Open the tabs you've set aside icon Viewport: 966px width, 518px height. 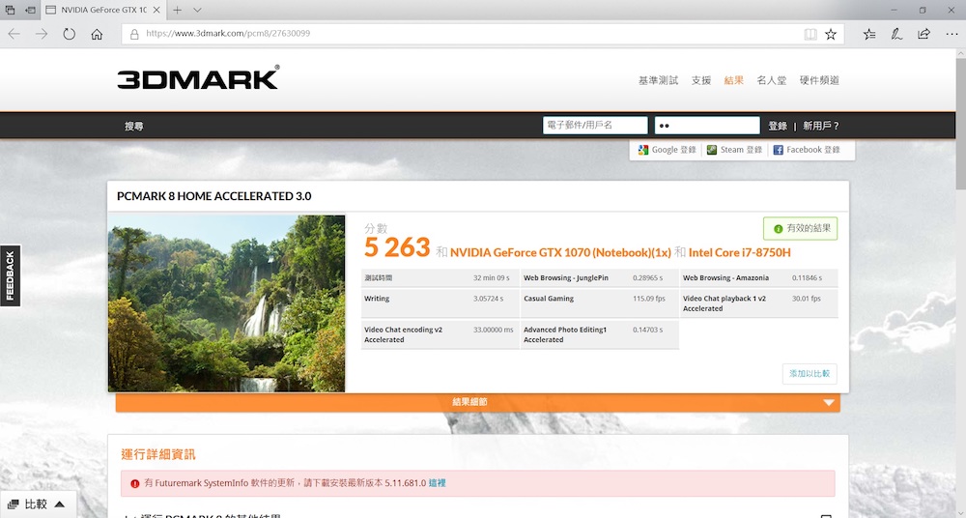[x=10, y=10]
